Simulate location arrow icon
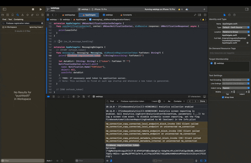This screenshot has height=163, width=251. (89, 97)
